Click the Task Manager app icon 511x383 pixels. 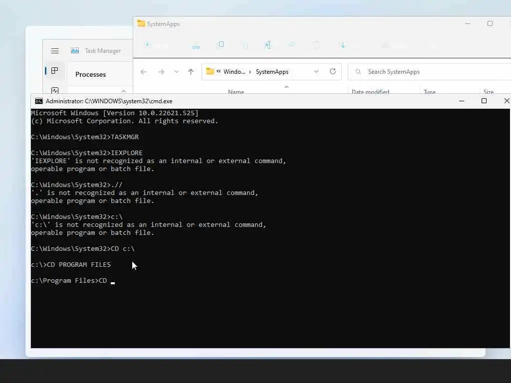tap(75, 50)
